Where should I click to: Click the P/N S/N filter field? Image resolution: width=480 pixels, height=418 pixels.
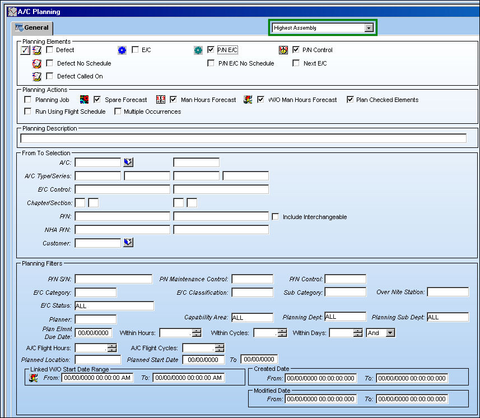(x=114, y=279)
